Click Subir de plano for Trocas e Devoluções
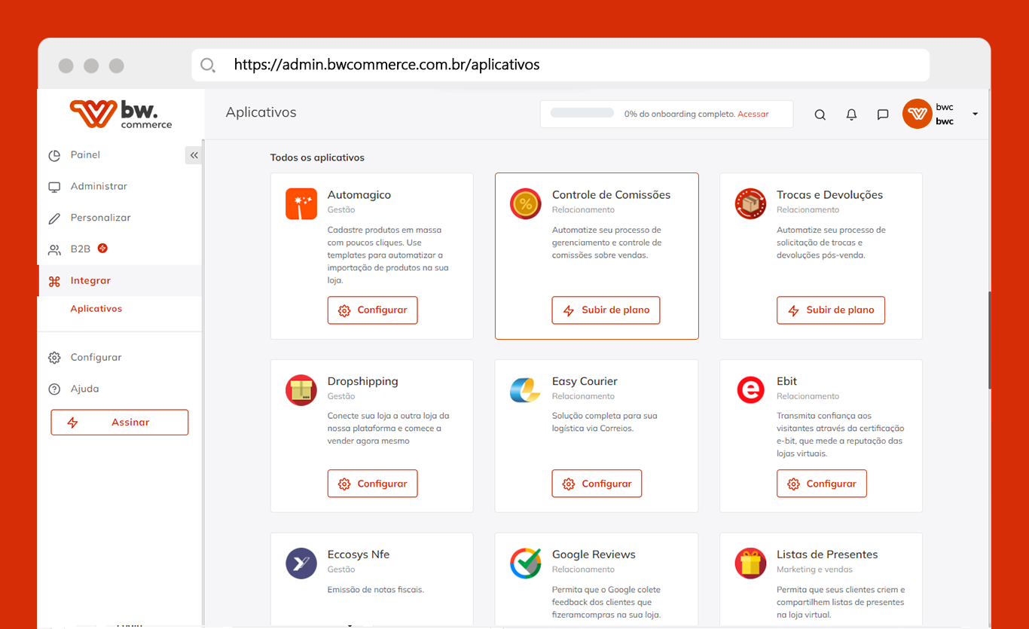Image resolution: width=1029 pixels, height=629 pixels. point(831,310)
